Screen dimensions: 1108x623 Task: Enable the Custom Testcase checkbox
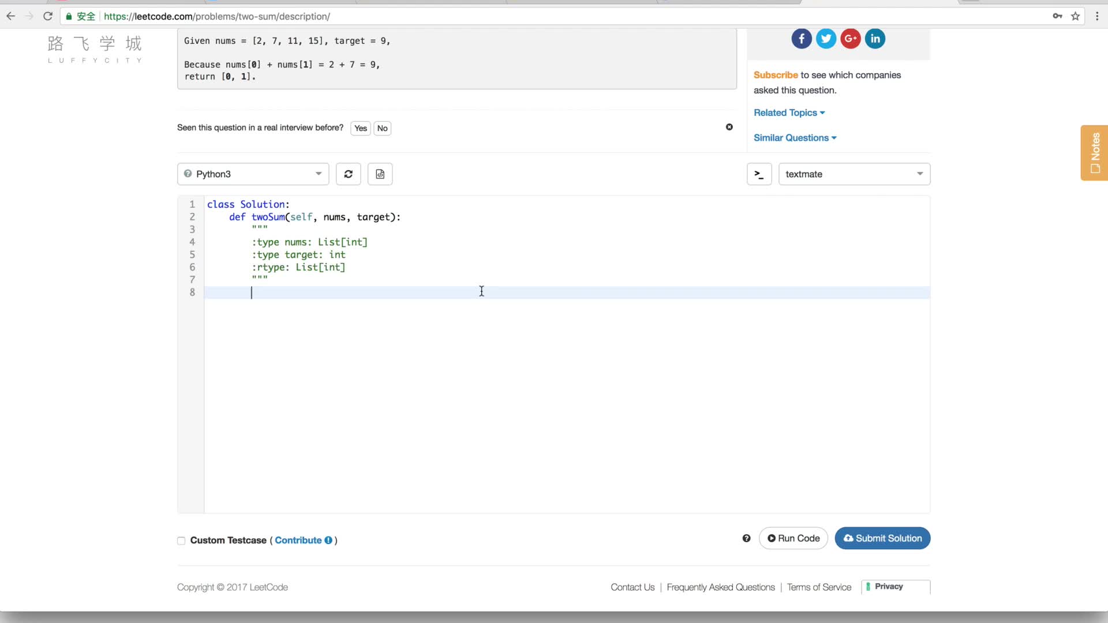pos(181,541)
